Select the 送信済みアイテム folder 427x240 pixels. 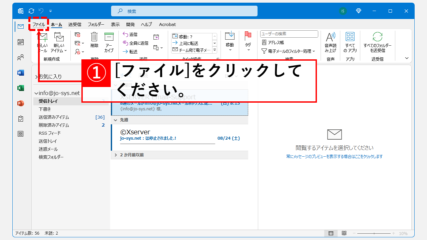coord(71,117)
